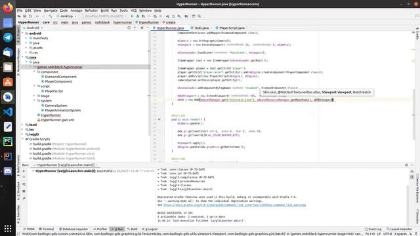The image size is (420, 236).
Task: Click the Debug bug icon in toolbar
Action: coord(138,16)
